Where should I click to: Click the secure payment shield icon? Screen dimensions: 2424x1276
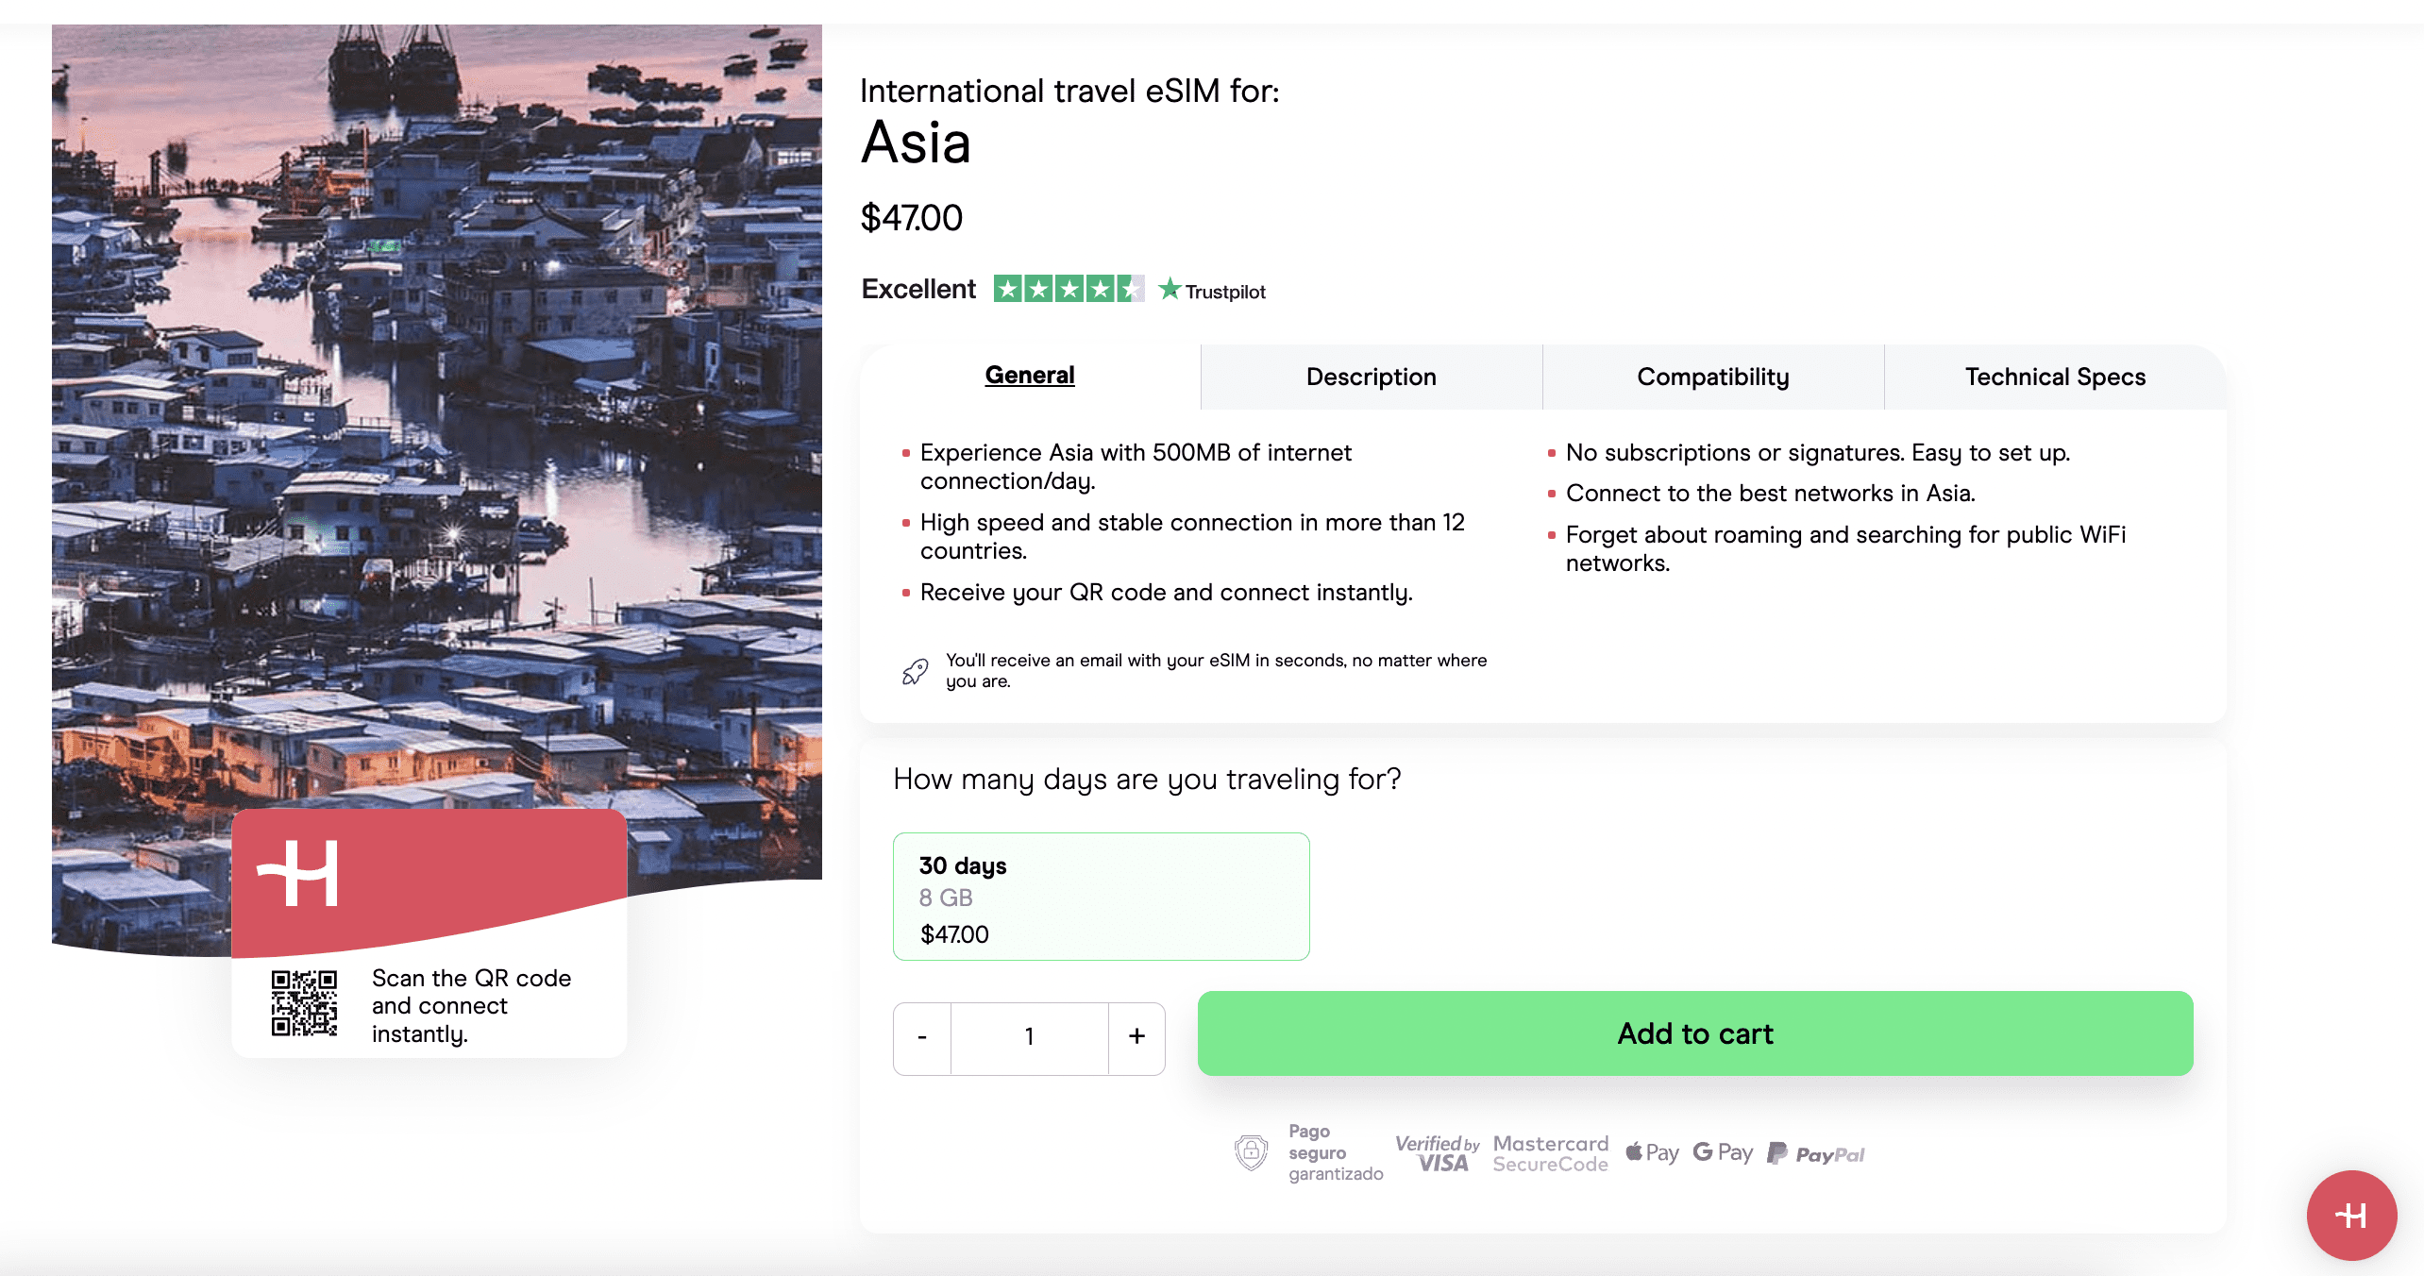[1251, 1152]
